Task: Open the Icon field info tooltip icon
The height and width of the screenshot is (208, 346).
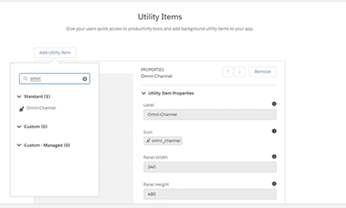Action: point(274,131)
